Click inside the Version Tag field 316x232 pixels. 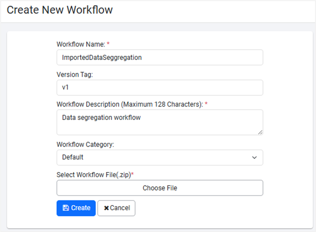pyautogui.click(x=160, y=88)
